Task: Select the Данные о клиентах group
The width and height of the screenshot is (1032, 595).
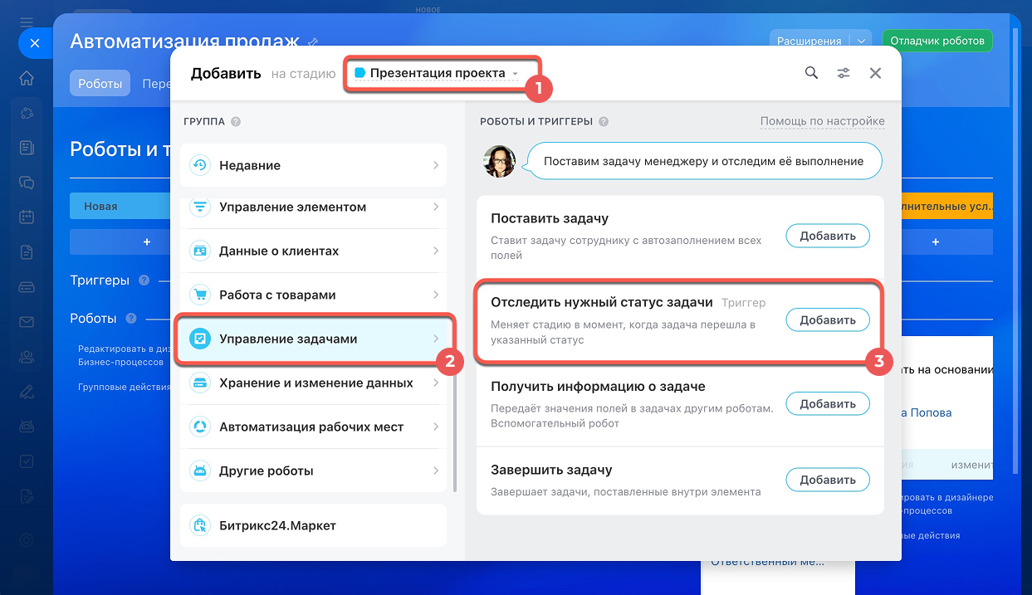Action: (314, 251)
